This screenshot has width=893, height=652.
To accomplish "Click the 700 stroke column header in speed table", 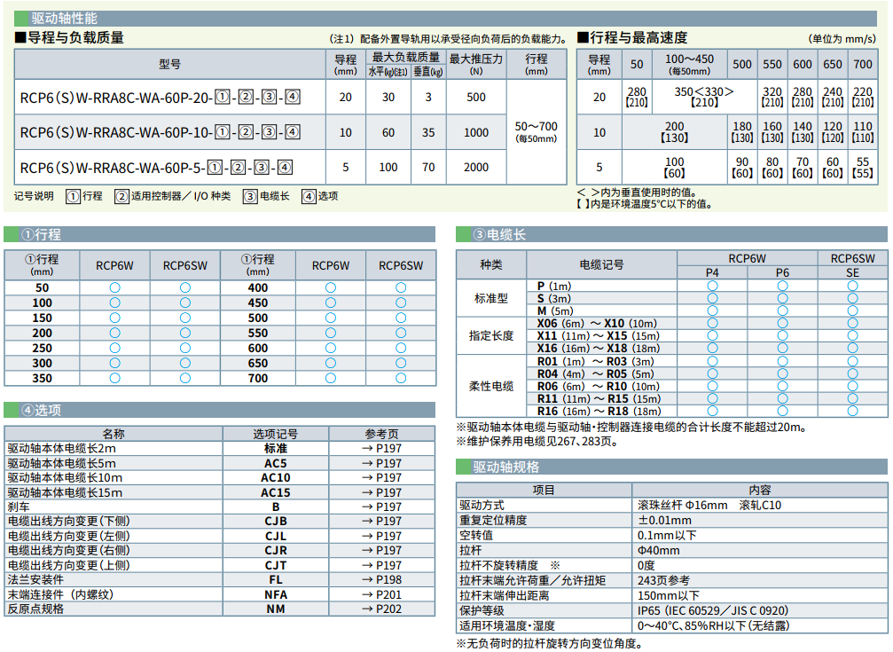I will point(863,65).
